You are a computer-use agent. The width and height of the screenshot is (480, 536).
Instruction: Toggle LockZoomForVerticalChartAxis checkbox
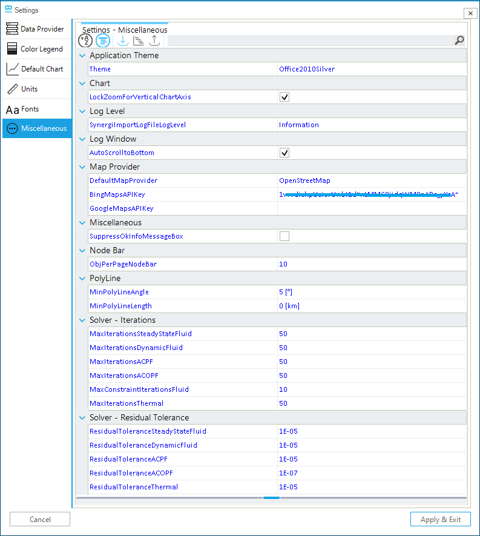click(x=284, y=97)
